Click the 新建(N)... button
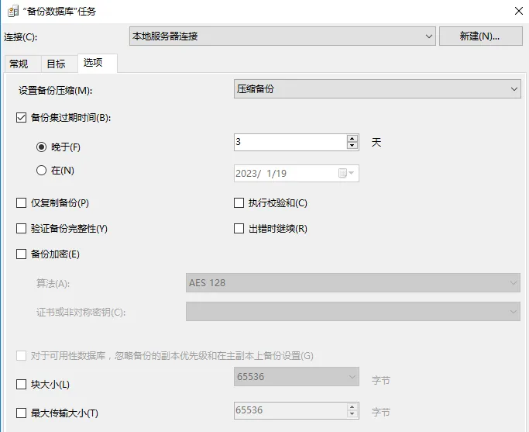The height and width of the screenshot is (432, 529). click(x=480, y=36)
